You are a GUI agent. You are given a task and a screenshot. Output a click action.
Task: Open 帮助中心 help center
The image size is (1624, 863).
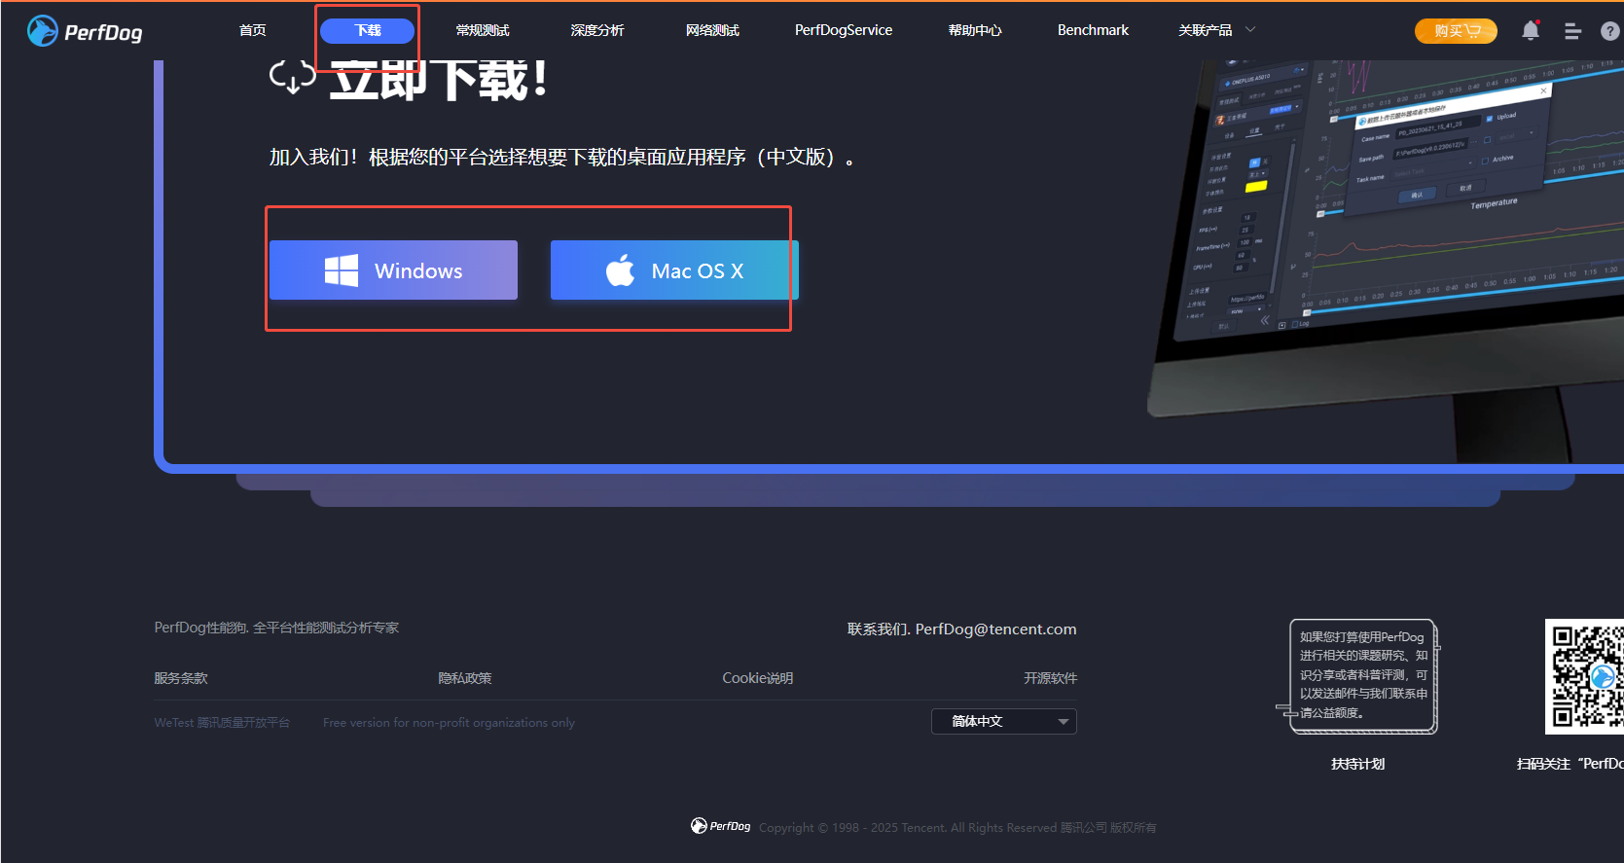pos(975,30)
